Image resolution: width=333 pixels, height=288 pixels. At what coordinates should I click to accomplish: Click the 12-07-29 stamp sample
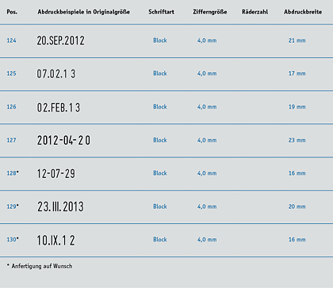pyautogui.click(x=56, y=173)
